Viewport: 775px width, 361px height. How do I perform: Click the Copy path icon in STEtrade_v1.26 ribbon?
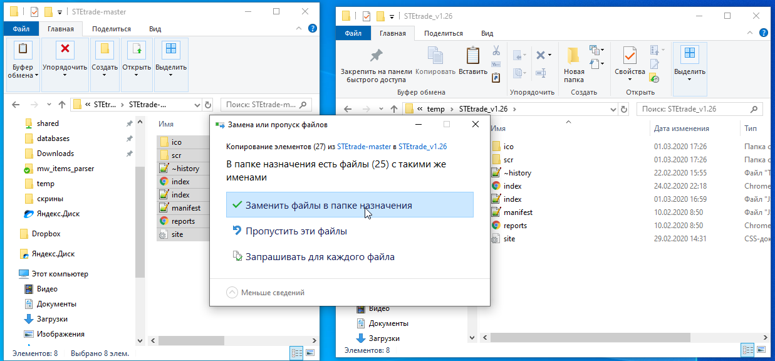[496, 64]
